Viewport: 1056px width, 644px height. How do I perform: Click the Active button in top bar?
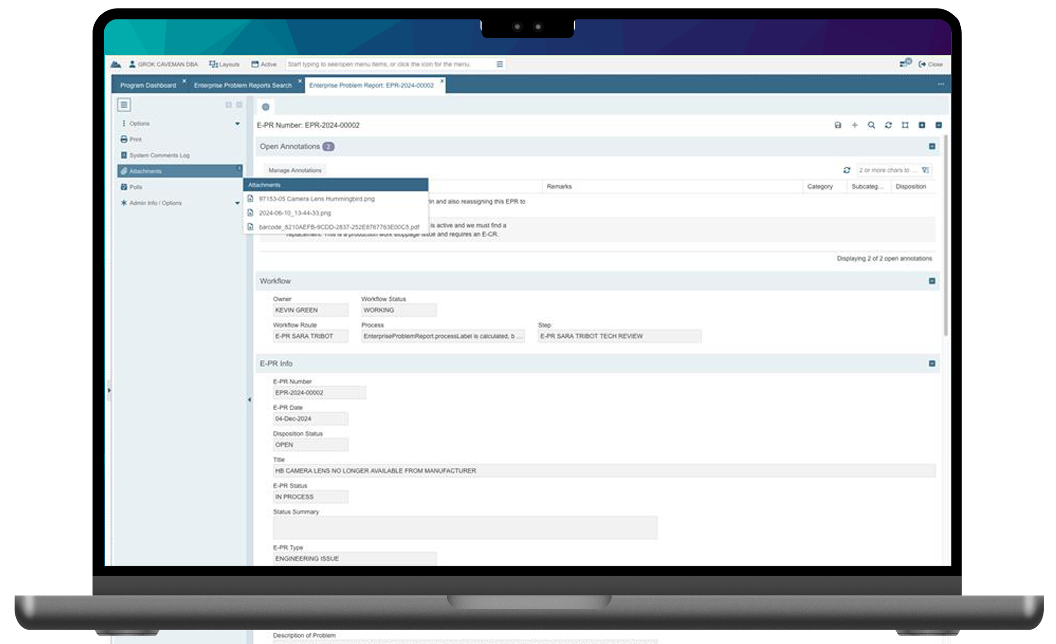click(264, 64)
